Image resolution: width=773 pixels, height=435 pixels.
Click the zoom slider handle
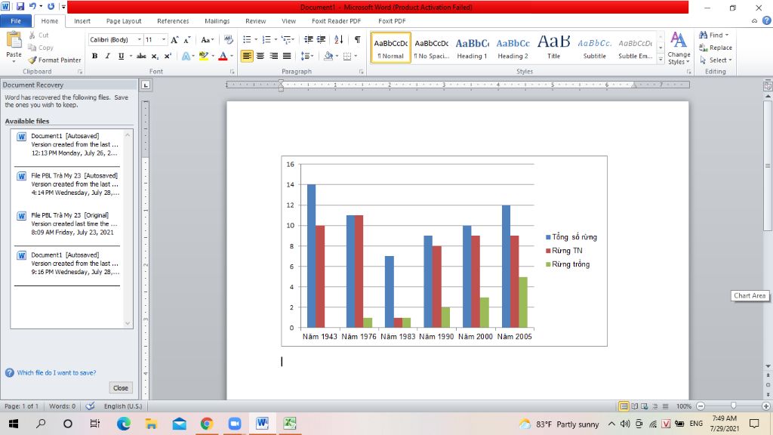(734, 406)
